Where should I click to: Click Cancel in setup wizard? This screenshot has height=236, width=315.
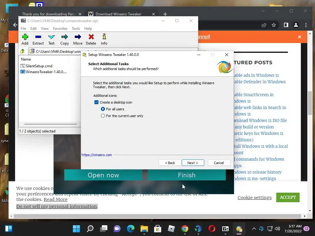pos(219,163)
